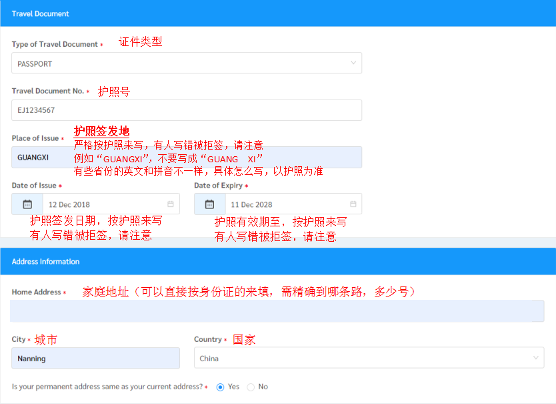This screenshot has width=556, height=404.
Task: Click the City field containing Nanning
Action: click(x=95, y=359)
